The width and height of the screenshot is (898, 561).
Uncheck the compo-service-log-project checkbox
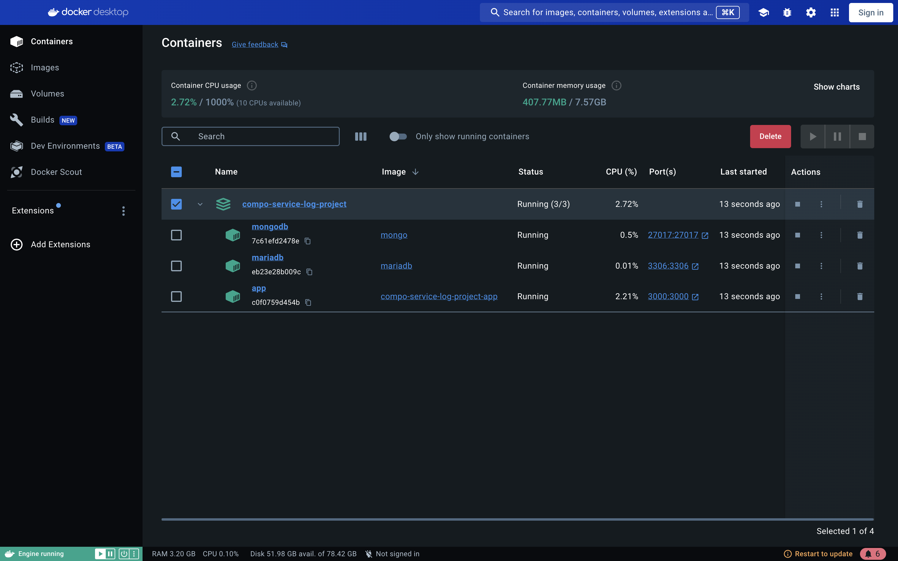[176, 204]
